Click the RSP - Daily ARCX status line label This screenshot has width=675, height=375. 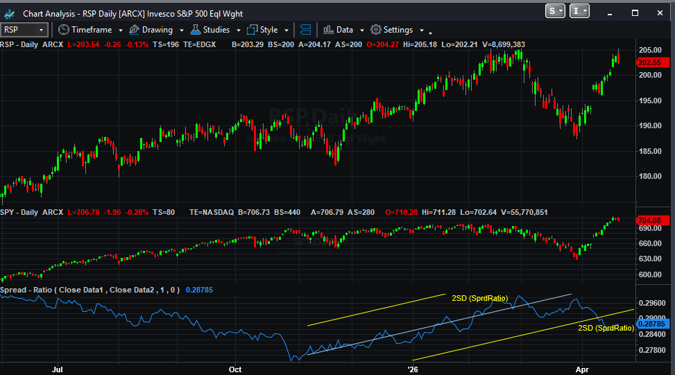32,44
